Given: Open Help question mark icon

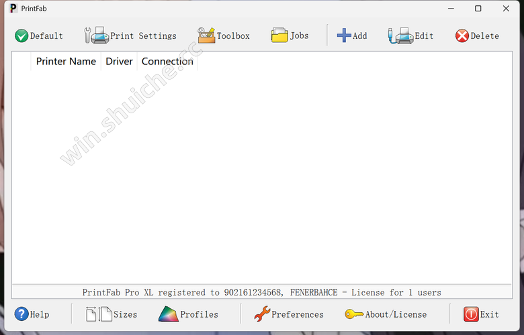Looking at the screenshot, I should pos(21,314).
